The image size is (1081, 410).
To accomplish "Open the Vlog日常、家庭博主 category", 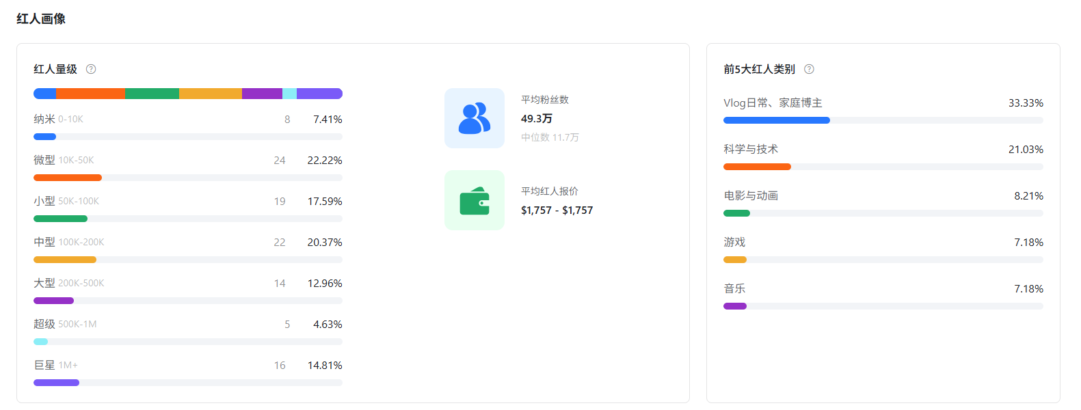I will click(773, 103).
